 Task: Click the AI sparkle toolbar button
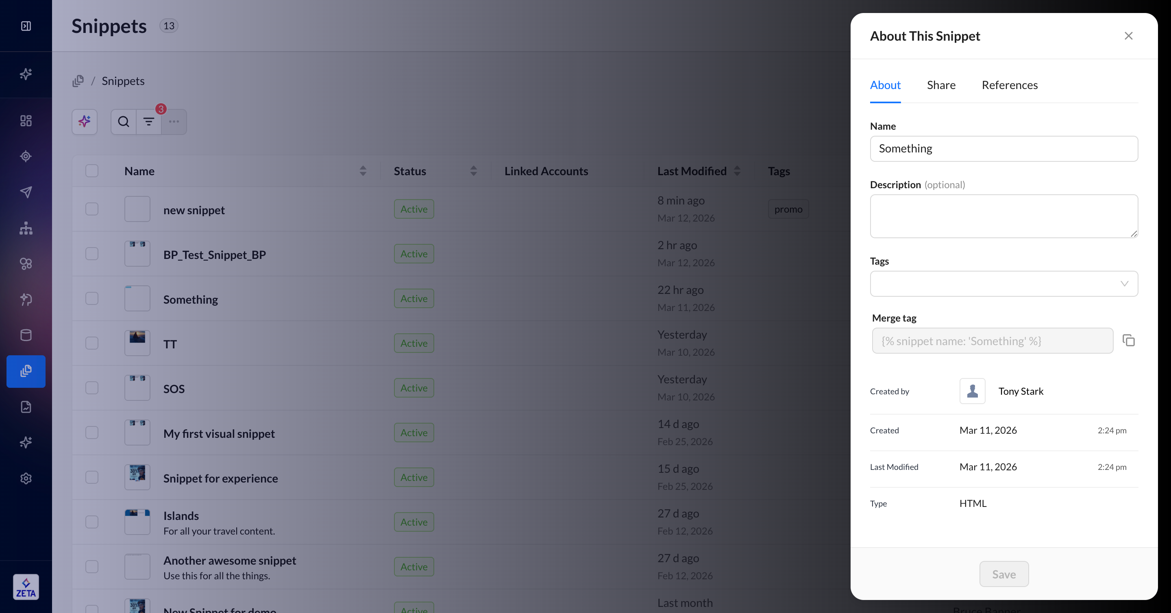pyautogui.click(x=85, y=121)
